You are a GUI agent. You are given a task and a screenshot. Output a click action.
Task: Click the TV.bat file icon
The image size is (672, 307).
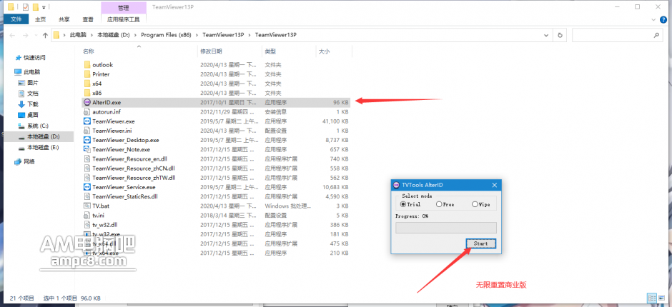pos(87,206)
